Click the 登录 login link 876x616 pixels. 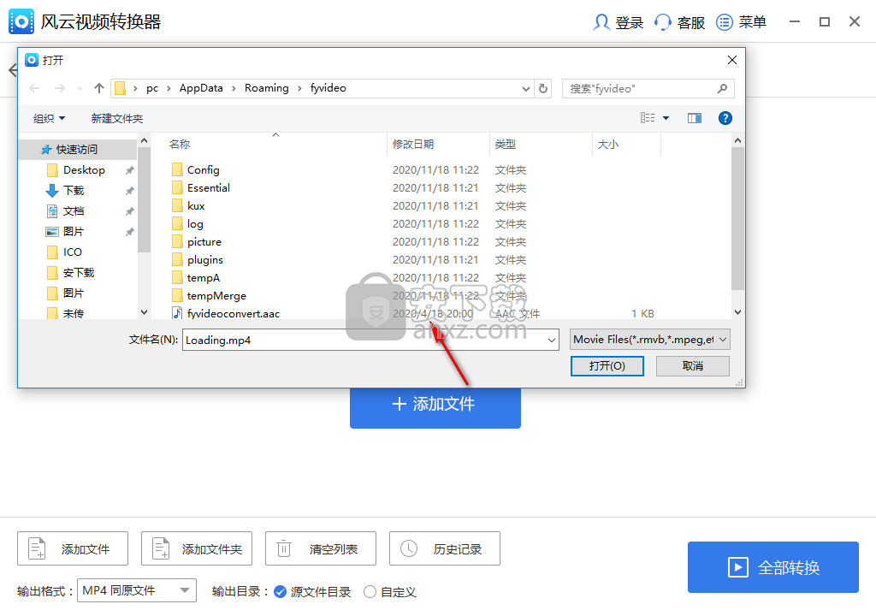tap(629, 22)
